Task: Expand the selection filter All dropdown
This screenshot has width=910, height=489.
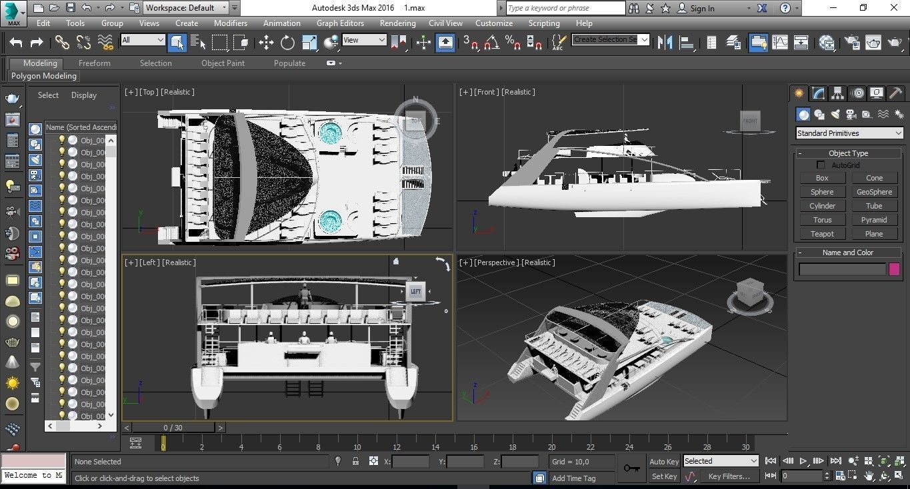Action: tap(143, 40)
